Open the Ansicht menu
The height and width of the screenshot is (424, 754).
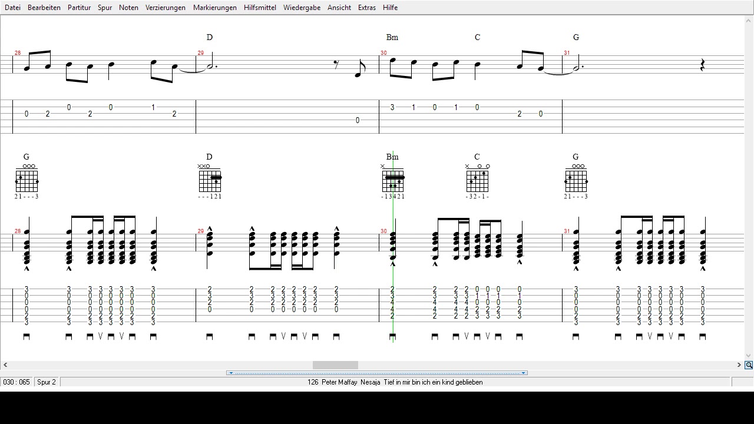pyautogui.click(x=339, y=8)
